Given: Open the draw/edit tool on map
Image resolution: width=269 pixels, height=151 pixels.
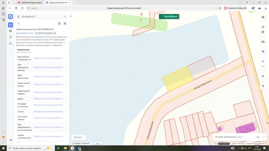Looking at the screenshot, I should (x=263, y=32).
